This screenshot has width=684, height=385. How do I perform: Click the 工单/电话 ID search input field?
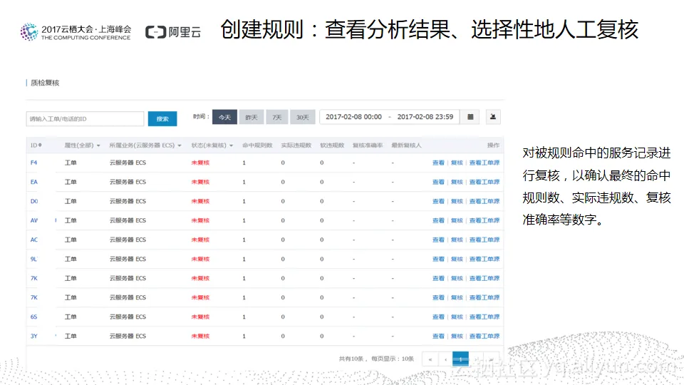[85, 119]
